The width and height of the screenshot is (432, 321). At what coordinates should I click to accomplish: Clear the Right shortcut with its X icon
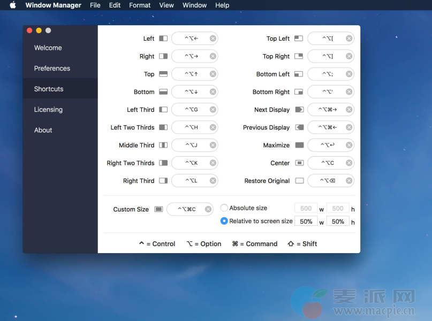213,56
